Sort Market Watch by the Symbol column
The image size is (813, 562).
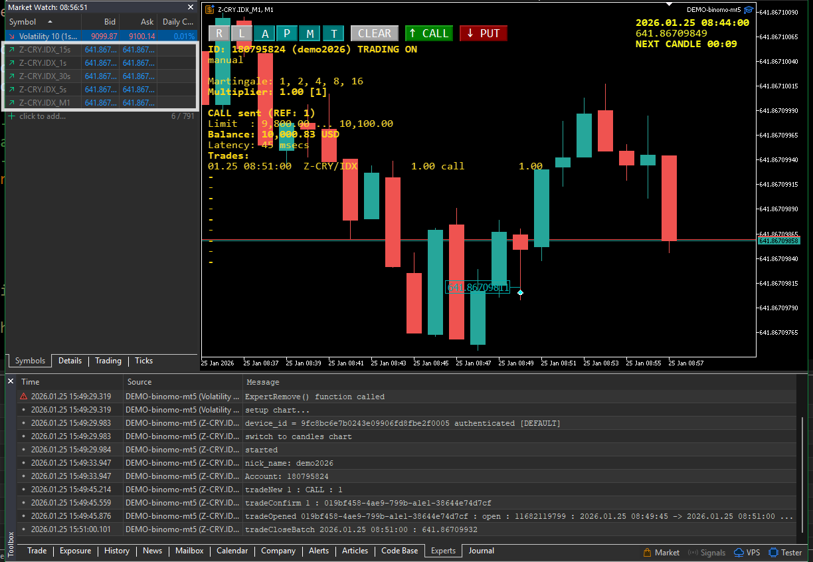click(43, 22)
